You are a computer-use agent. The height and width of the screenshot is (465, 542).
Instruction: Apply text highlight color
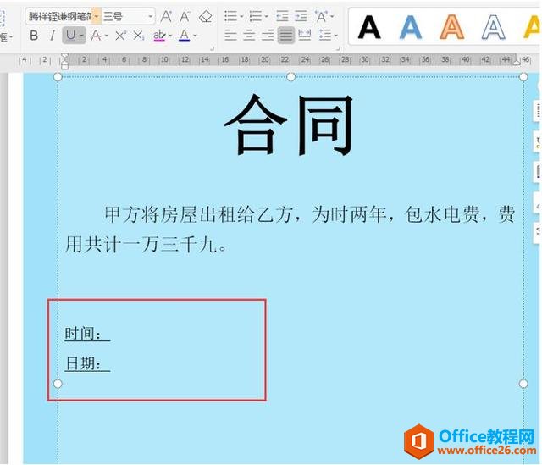coord(159,36)
